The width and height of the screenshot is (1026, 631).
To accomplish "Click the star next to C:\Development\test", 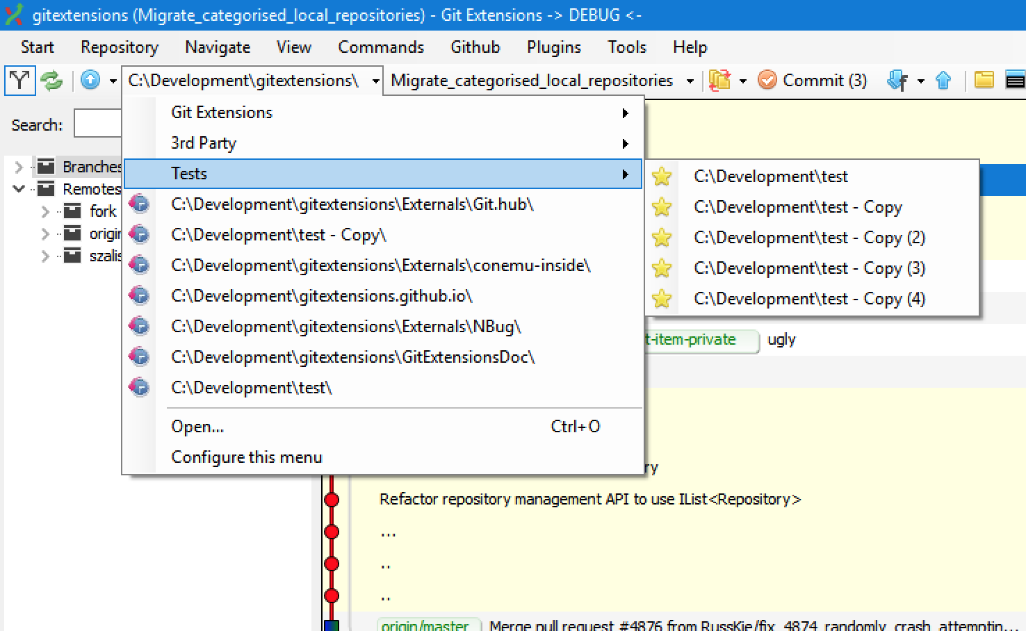I will pyautogui.click(x=662, y=177).
